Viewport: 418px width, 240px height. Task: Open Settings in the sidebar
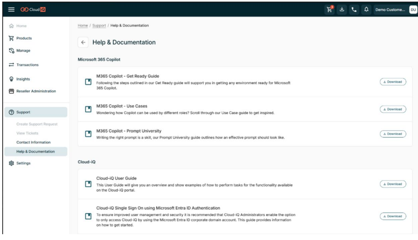click(23, 163)
